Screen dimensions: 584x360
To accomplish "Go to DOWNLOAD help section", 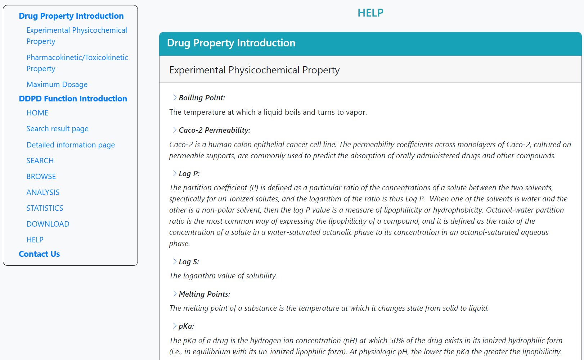I will [x=48, y=224].
